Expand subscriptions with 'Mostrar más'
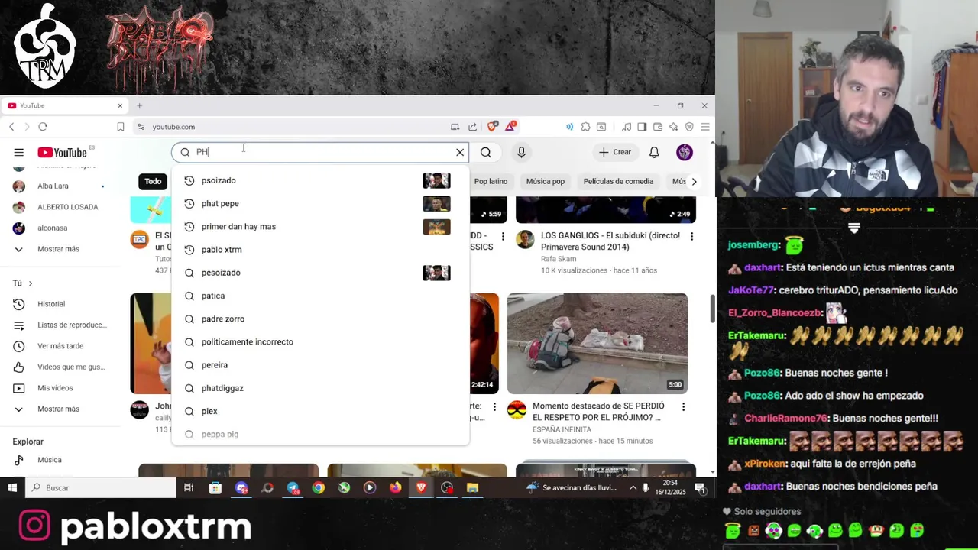The height and width of the screenshot is (550, 978). coord(60,249)
